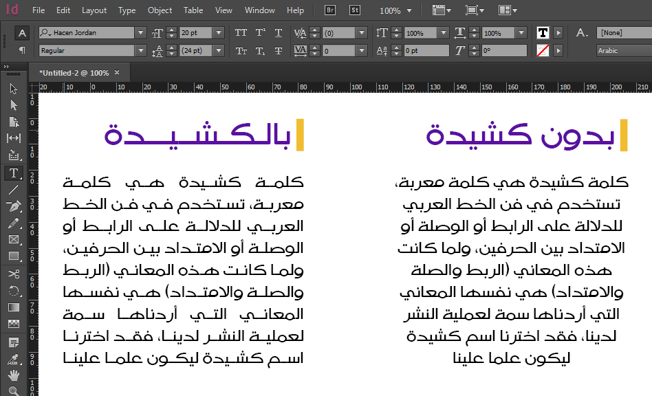
Task: Toggle Small Caps formatting
Action: pos(241,51)
